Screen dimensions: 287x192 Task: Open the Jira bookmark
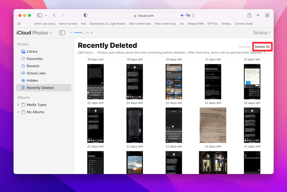(181, 24)
